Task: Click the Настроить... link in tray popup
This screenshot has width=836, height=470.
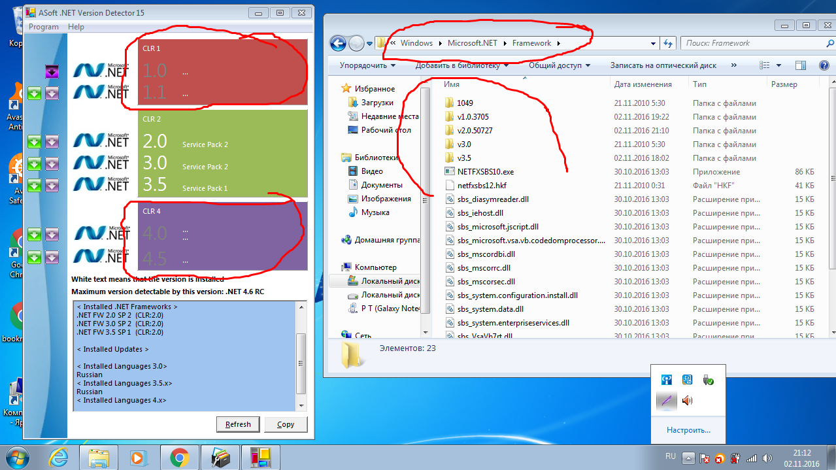Action: pyautogui.click(x=688, y=430)
